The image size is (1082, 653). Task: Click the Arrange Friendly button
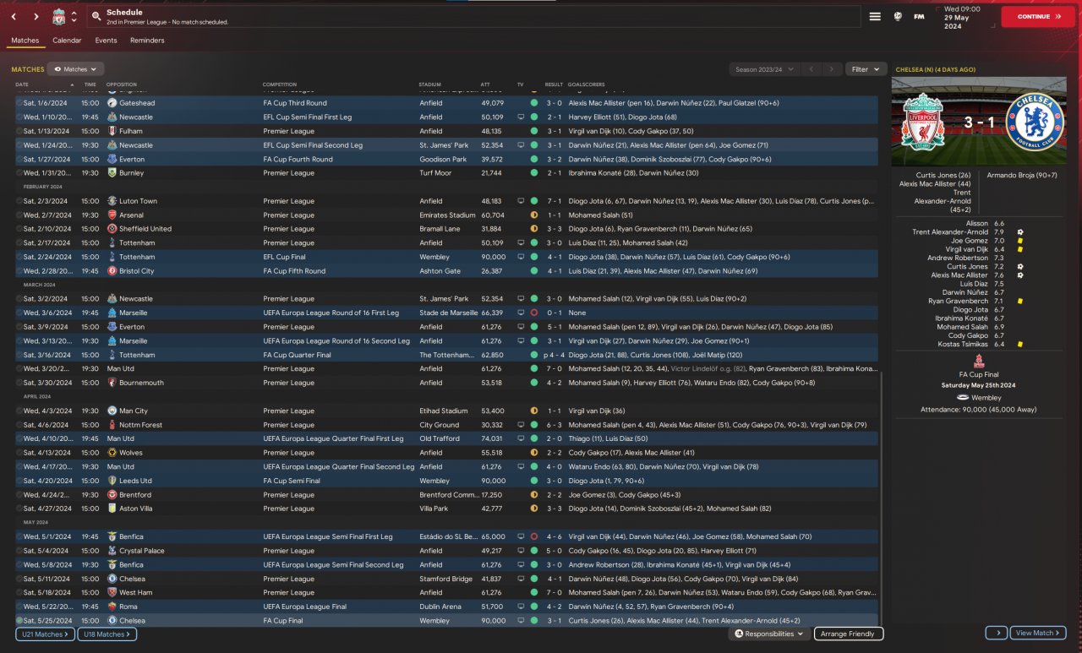pyautogui.click(x=849, y=634)
